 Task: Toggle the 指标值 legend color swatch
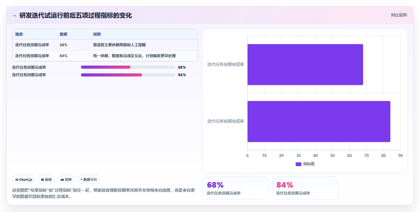[x=299, y=164]
